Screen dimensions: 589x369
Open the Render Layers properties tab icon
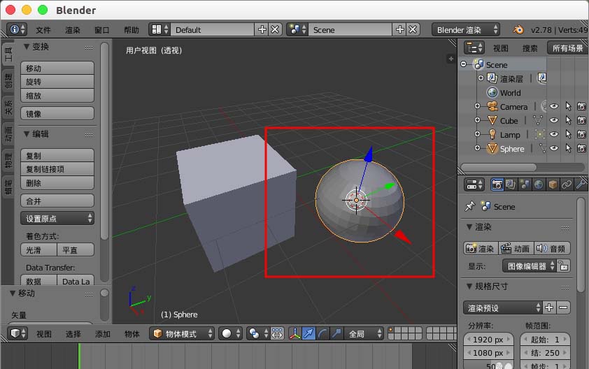pyautogui.click(x=511, y=184)
